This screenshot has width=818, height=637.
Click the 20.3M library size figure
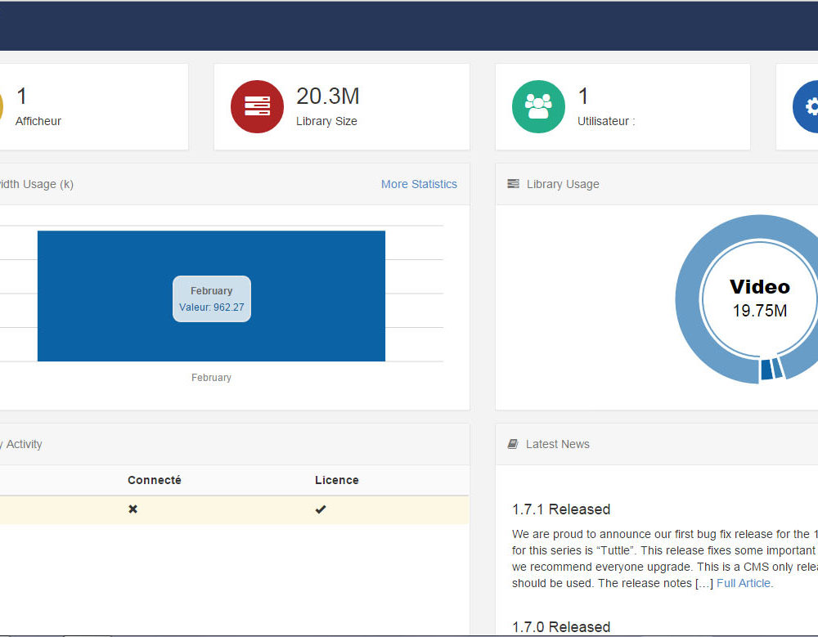click(327, 96)
